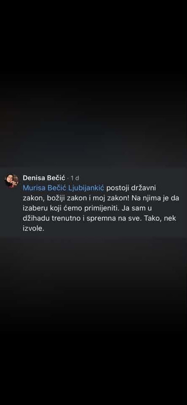Open Denisa Bečić's profile picture

pyautogui.click(x=11, y=180)
